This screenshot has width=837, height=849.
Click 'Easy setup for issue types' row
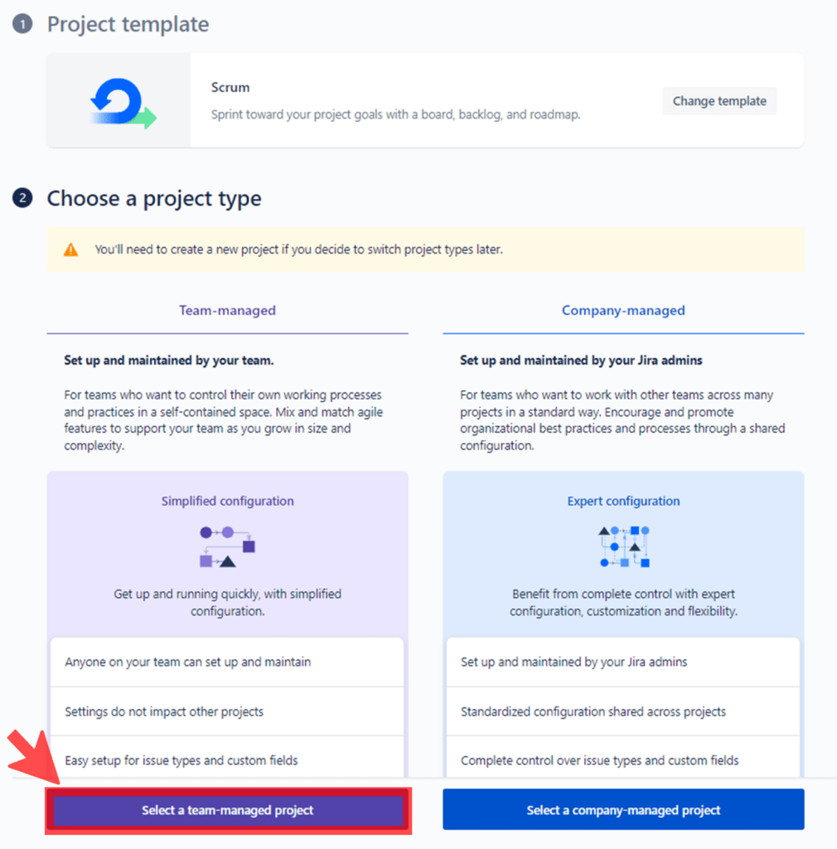coord(227,760)
